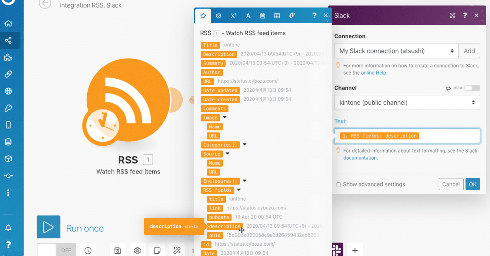Viewport: 490px width, 256px height.
Task: Collapse the Image item arrow
Action: pyautogui.click(x=225, y=118)
